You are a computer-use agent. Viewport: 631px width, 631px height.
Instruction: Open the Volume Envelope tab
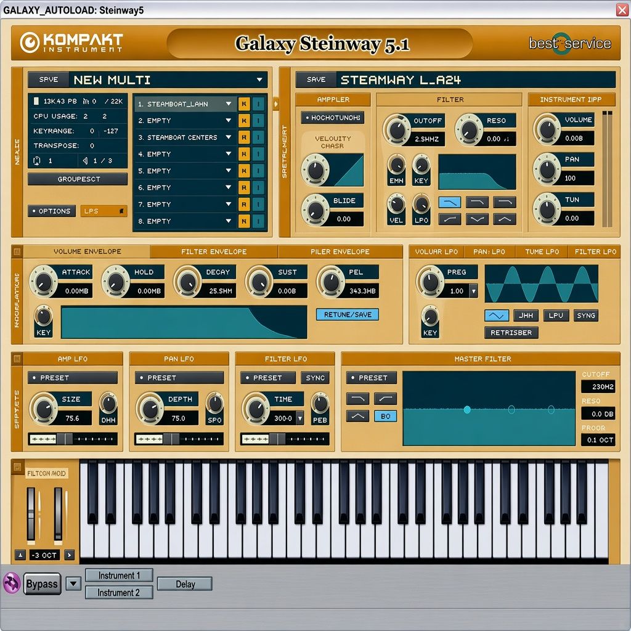pyautogui.click(x=87, y=251)
